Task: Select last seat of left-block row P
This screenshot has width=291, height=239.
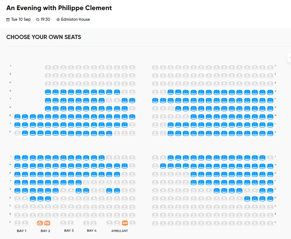Action: point(132,101)
